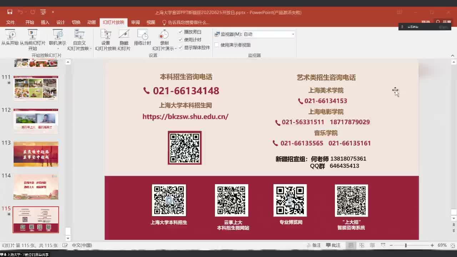Image resolution: width=457 pixels, height=257 pixels.
Task: Click the thumbnail pane scroll up arrow
Action: pos(68,62)
